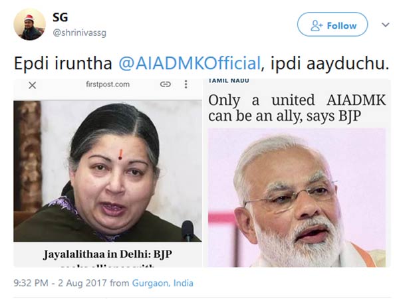Visit the @shrinivassg handle link
Viewport: 399px width, 299px height.
(x=79, y=33)
